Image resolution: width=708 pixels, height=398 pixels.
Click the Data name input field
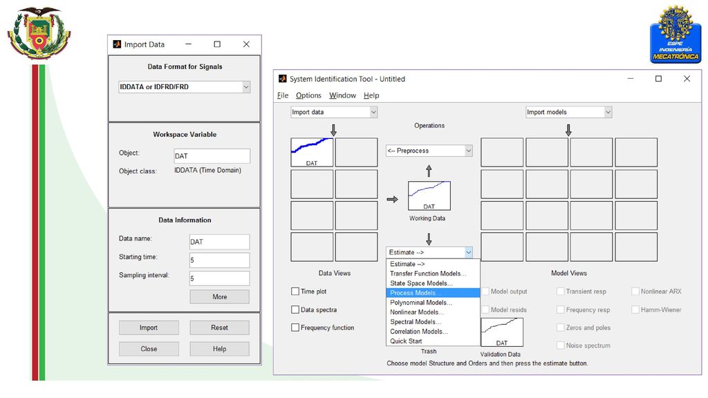coord(219,242)
